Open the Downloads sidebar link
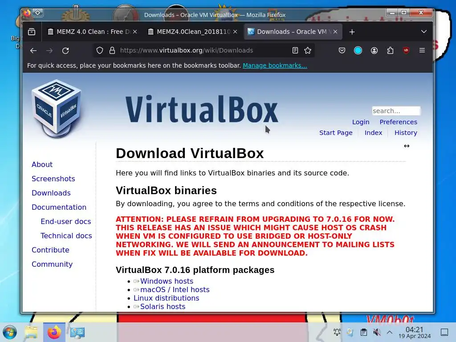 click(51, 193)
